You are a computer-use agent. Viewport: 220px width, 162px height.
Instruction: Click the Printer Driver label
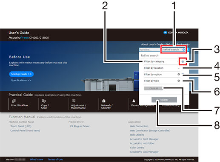[76, 122]
